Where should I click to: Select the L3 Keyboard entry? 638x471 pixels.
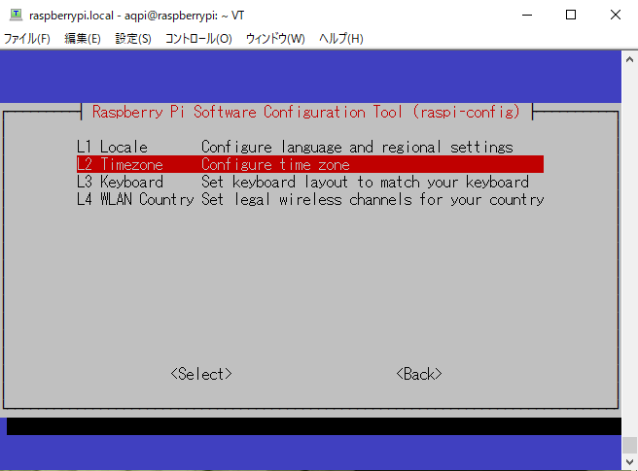pyautogui.click(x=310, y=182)
